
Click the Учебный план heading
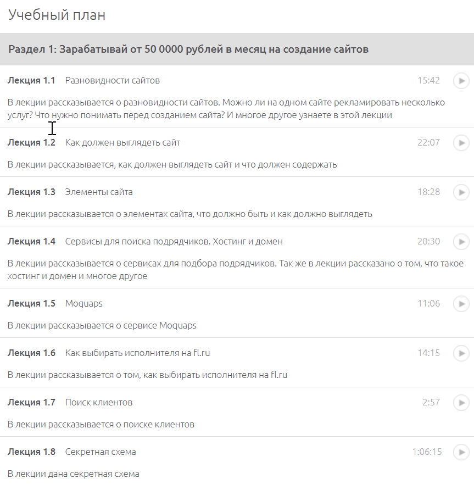coord(57,15)
